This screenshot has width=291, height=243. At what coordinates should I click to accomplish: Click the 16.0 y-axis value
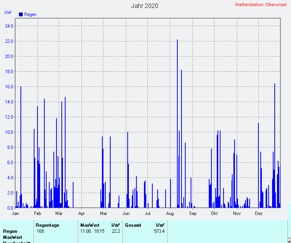(x=9, y=87)
